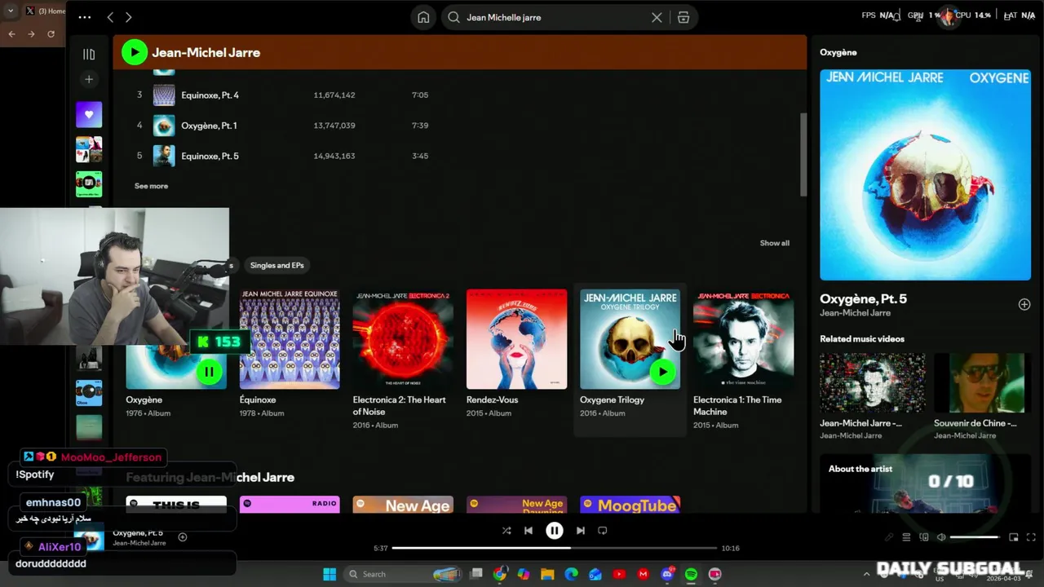Open the Liked Songs heart tile
The image size is (1044, 587).
tap(89, 114)
